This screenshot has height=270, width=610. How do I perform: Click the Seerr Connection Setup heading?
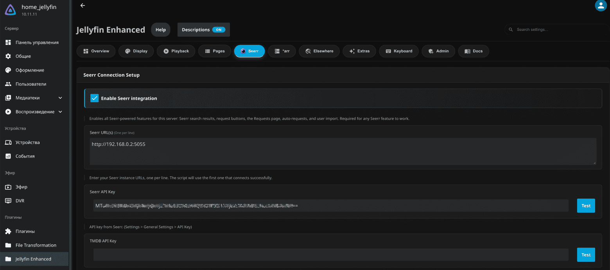point(111,75)
